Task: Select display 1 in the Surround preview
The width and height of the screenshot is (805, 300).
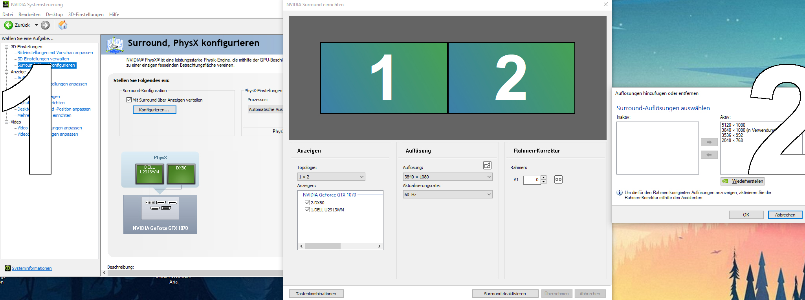Action: pyautogui.click(x=384, y=78)
